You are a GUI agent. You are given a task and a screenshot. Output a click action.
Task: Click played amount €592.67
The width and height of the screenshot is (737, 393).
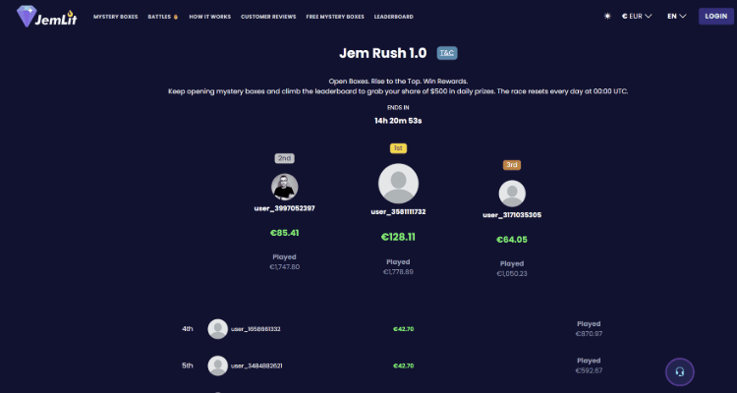click(x=589, y=370)
